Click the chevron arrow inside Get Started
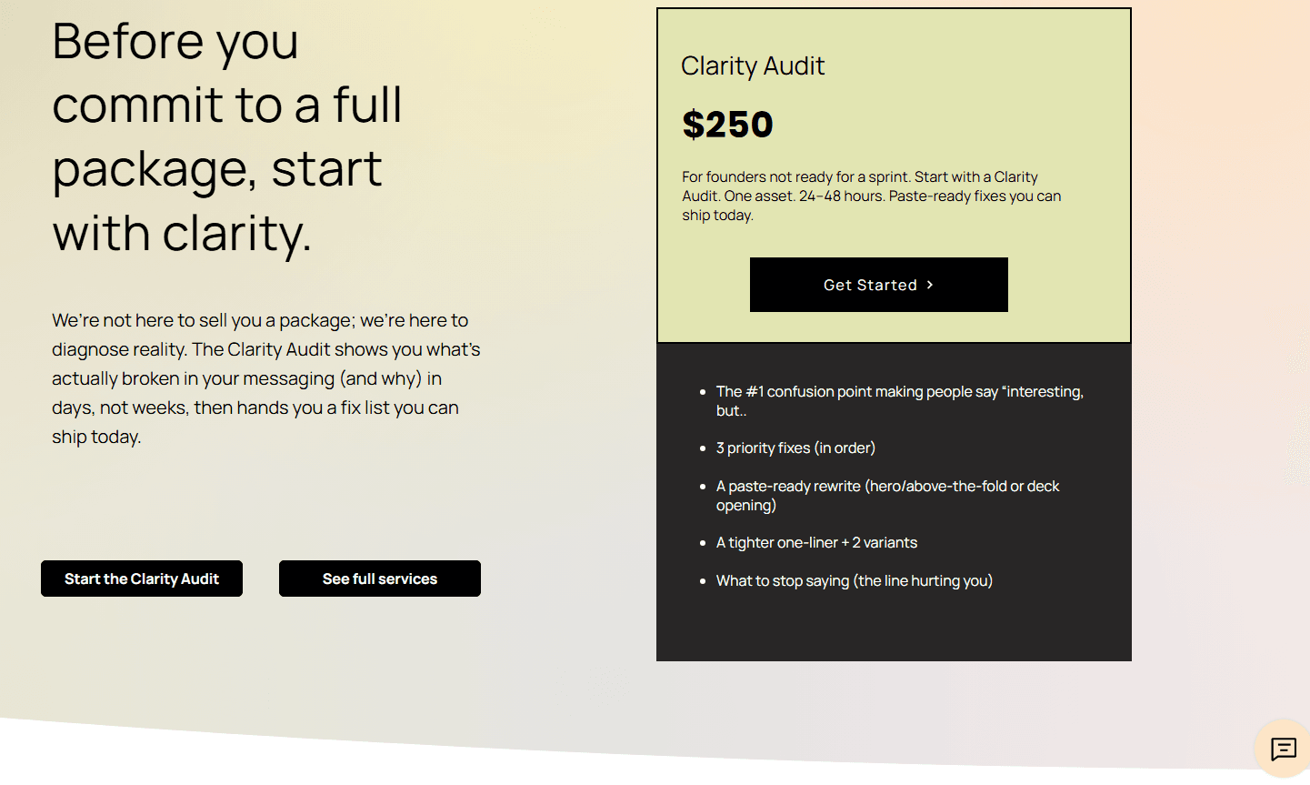This screenshot has height=785, width=1310. (x=930, y=285)
